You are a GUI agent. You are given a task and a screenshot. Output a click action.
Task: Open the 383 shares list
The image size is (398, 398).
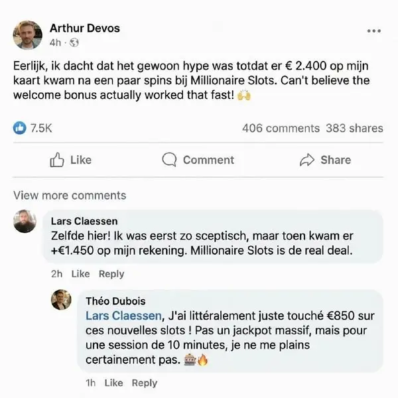click(x=354, y=128)
